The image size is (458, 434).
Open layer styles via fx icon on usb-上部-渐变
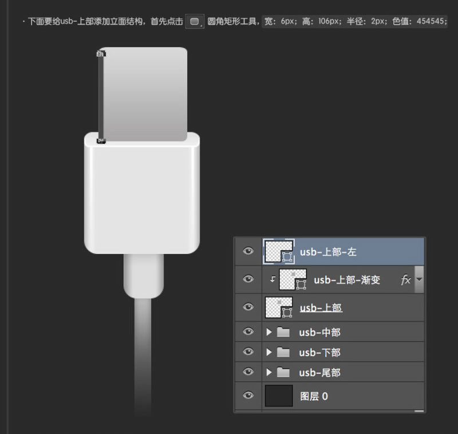pos(406,280)
